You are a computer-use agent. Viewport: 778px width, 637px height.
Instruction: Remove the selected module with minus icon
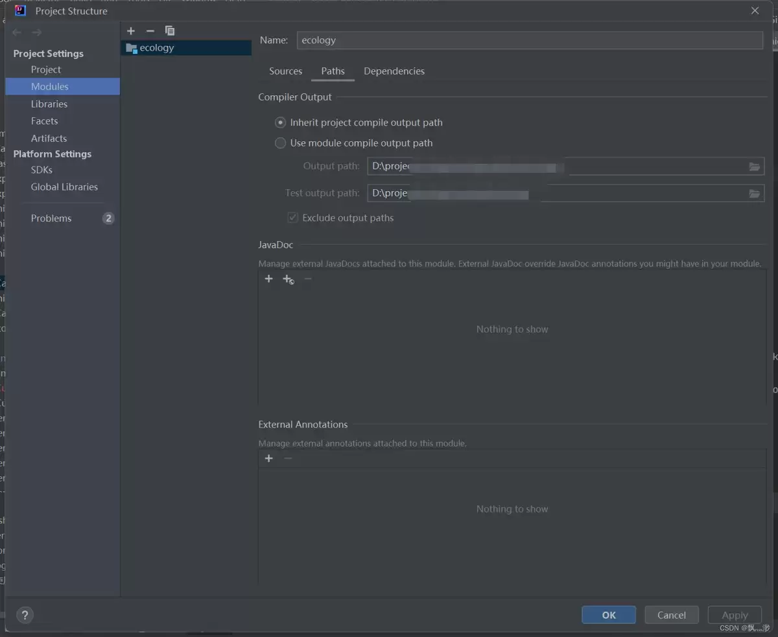(x=150, y=30)
